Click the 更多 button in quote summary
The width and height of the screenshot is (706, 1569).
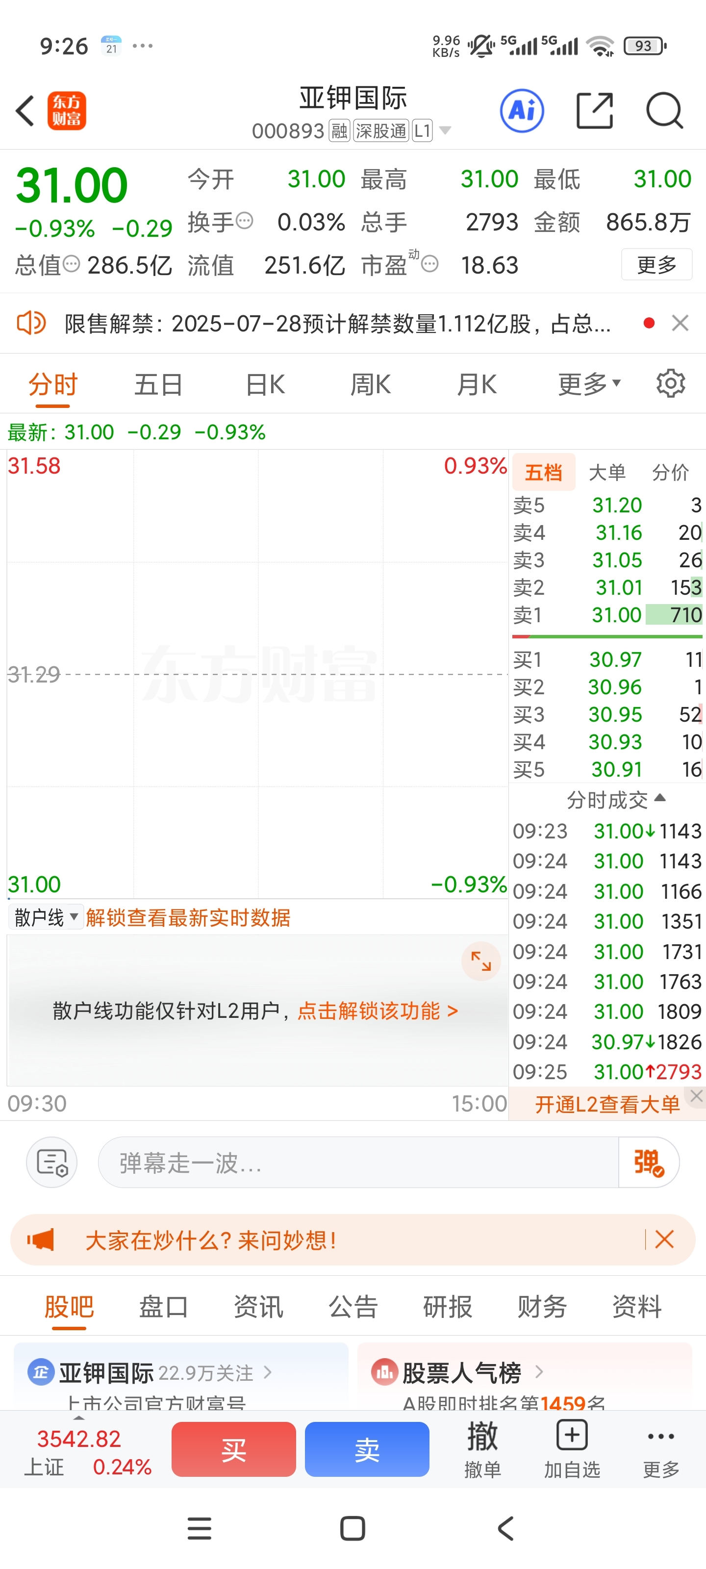(x=656, y=264)
